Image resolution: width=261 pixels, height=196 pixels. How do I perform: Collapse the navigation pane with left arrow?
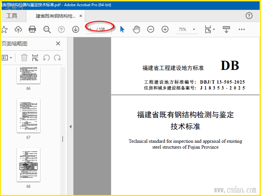coord(70,126)
